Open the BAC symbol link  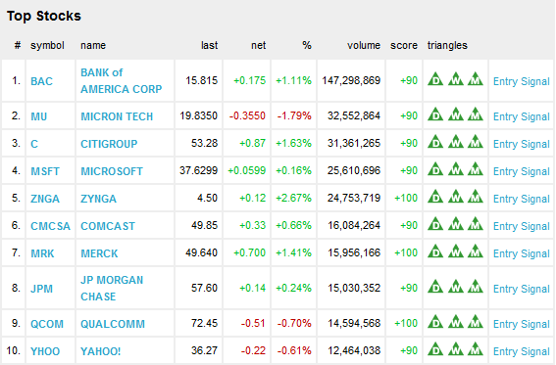click(x=41, y=81)
